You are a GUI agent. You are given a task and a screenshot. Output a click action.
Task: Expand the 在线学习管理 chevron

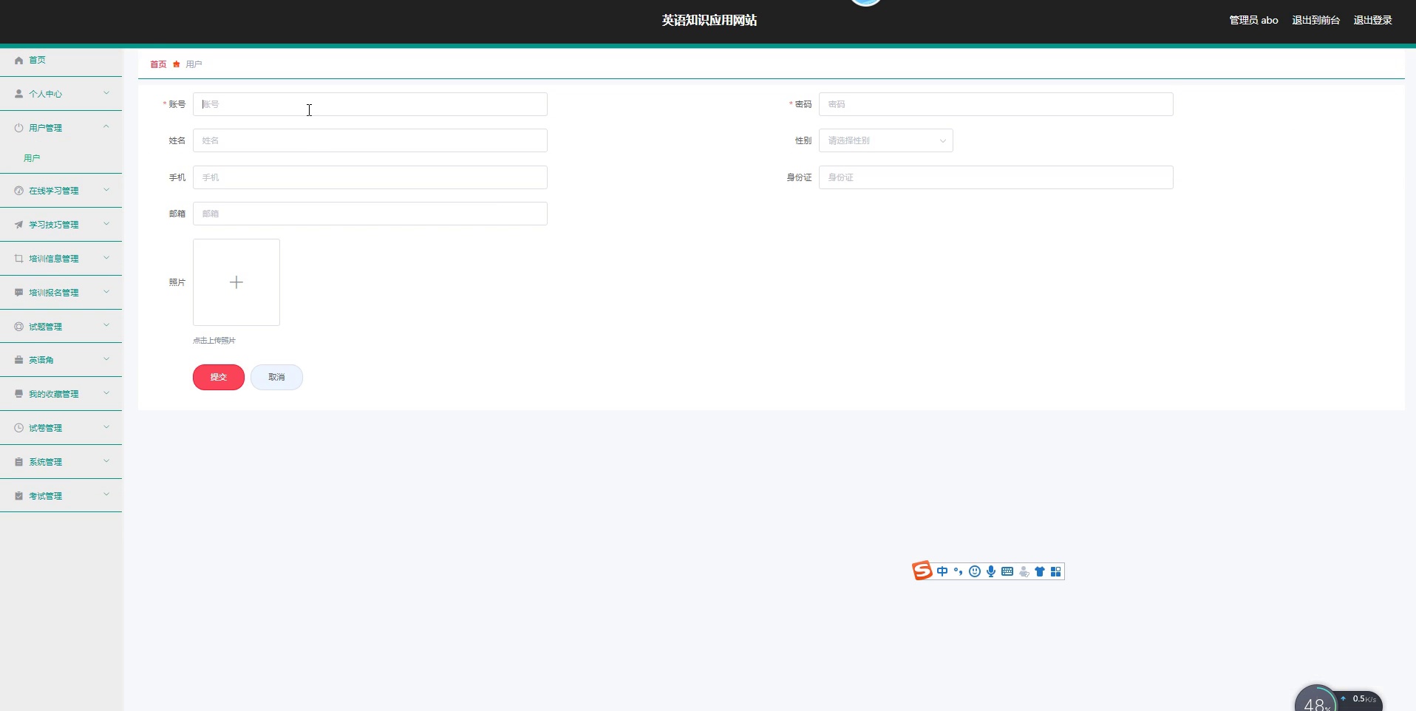tap(106, 191)
